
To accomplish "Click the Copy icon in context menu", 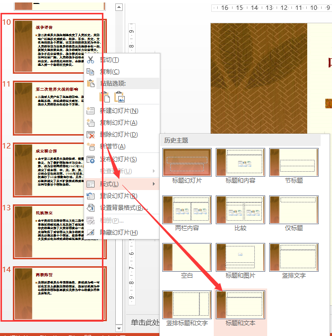I will click(x=91, y=72).
